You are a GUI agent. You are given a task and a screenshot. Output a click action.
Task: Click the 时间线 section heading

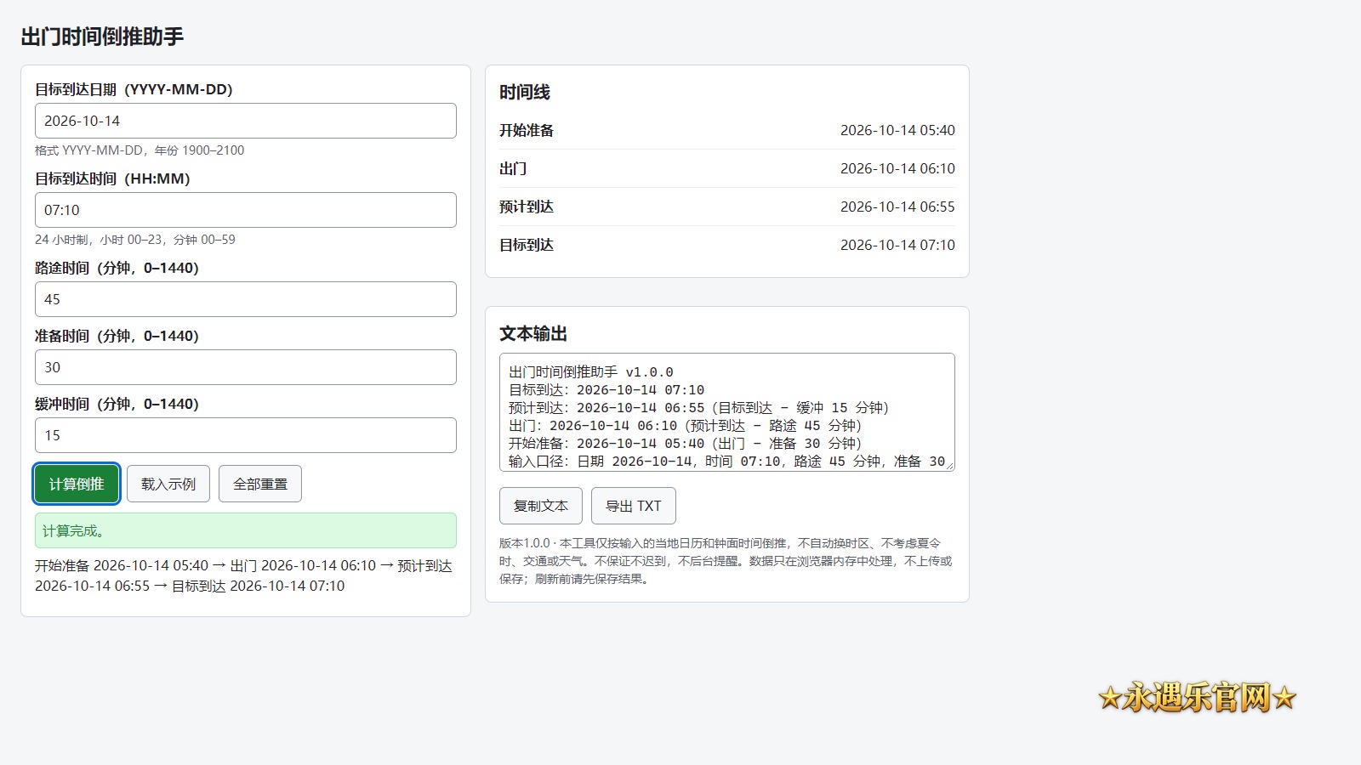point(525,92)
